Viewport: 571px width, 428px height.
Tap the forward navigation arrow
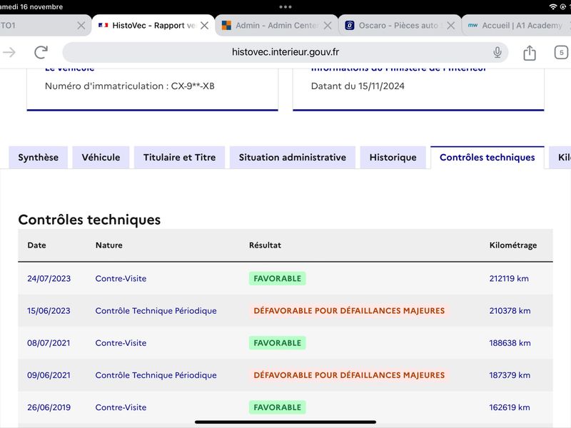tap(9, 52)
